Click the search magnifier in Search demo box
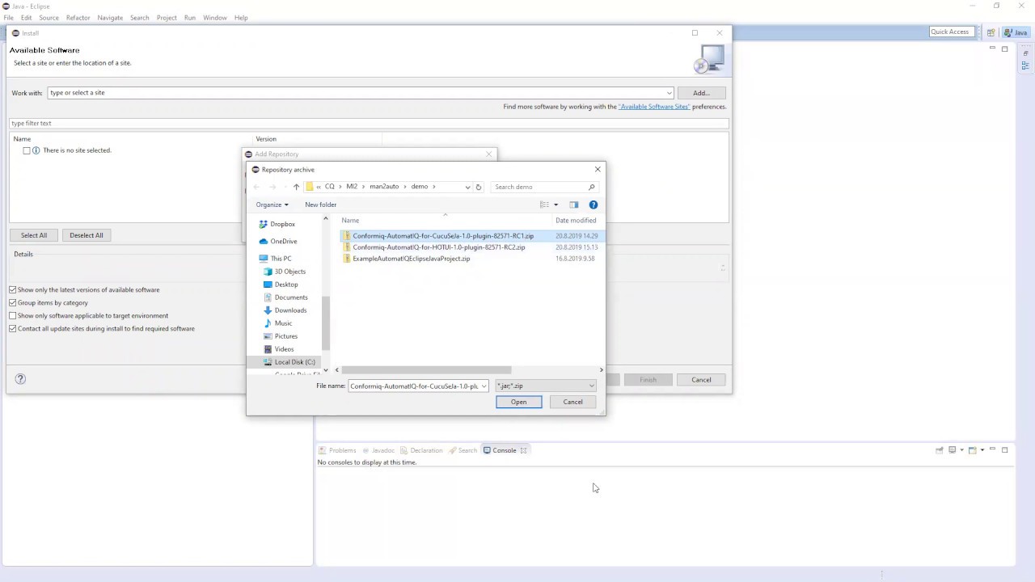 [591, 187]
